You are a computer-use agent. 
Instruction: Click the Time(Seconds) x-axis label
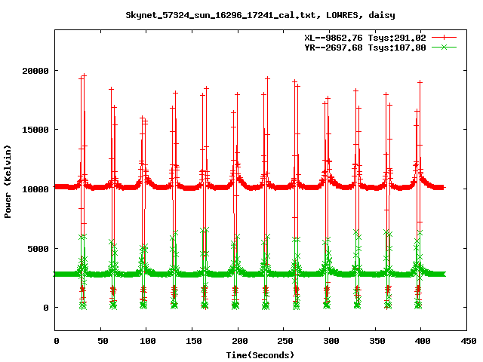point(260,354)
